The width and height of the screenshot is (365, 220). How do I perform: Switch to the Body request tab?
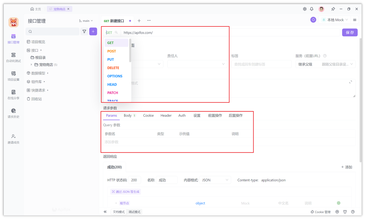[127, 115]
